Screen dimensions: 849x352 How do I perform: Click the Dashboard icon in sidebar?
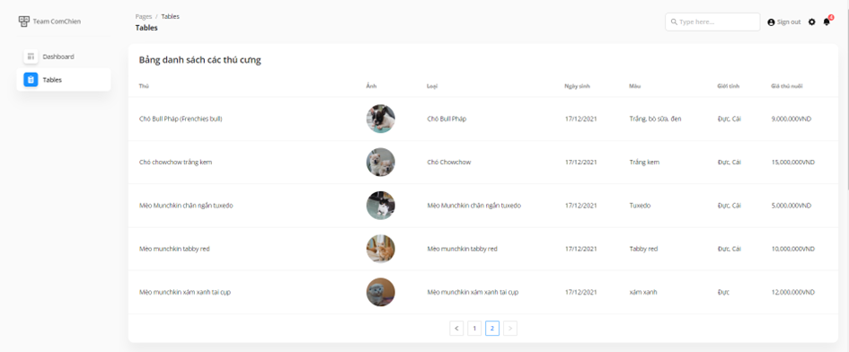click(31, 57)
